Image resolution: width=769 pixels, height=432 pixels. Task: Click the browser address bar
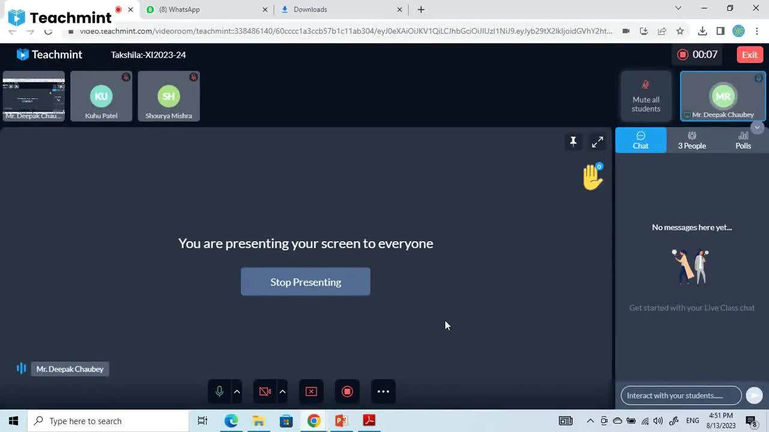tap(345, 31)
